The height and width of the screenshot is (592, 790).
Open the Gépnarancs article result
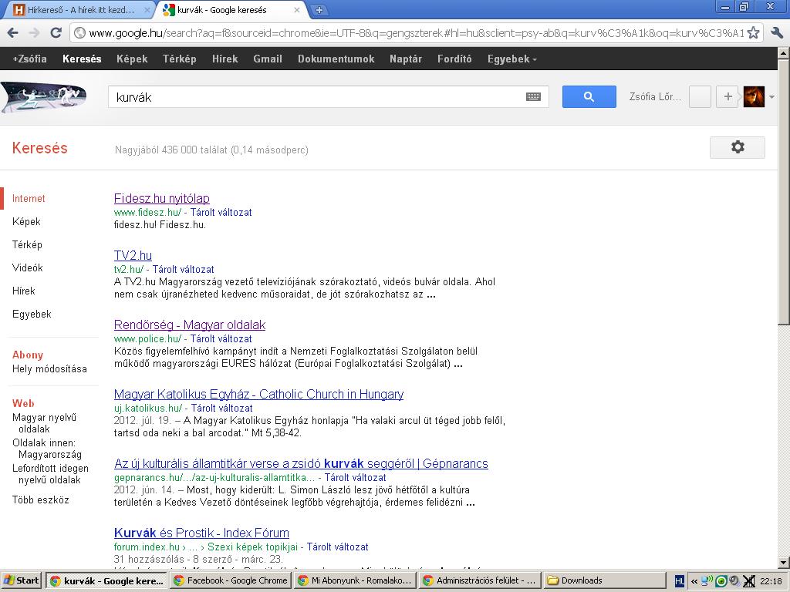click(x=301, y=463)
